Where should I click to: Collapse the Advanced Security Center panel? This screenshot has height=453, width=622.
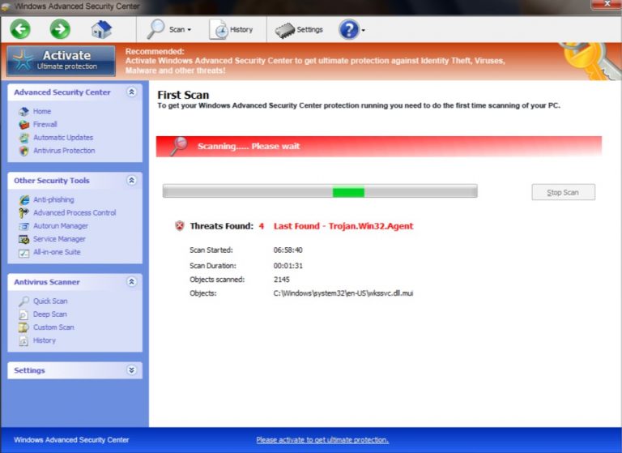pos(132,92)
